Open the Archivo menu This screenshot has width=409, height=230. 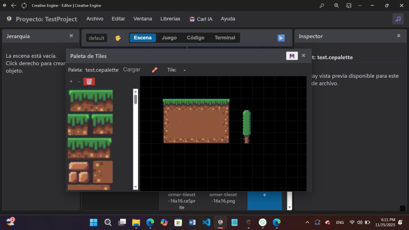95,19
